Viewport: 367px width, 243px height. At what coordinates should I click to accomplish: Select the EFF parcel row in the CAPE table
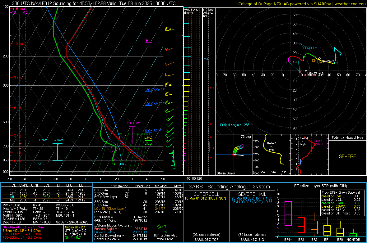tap(47, 193)
